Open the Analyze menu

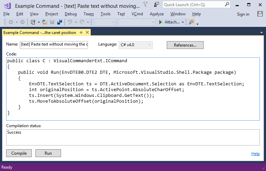(x=157, y=14)
